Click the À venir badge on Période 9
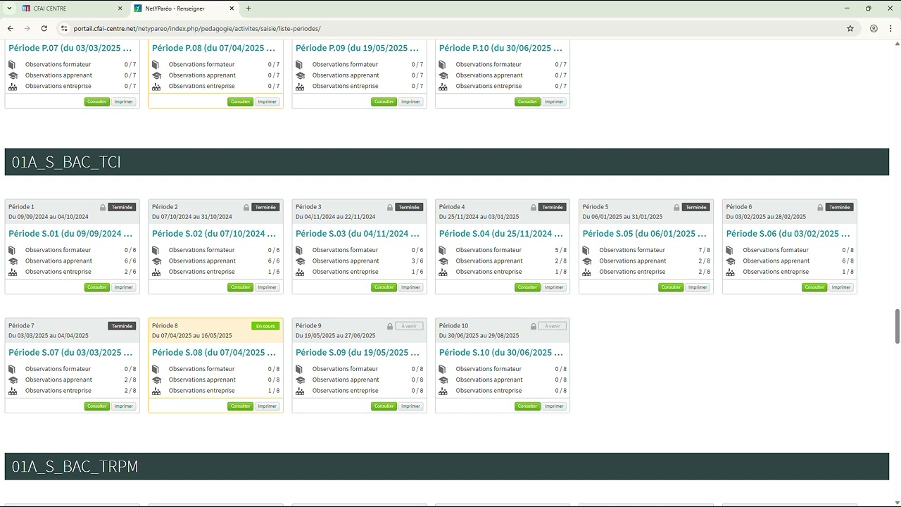 point(410,326)
